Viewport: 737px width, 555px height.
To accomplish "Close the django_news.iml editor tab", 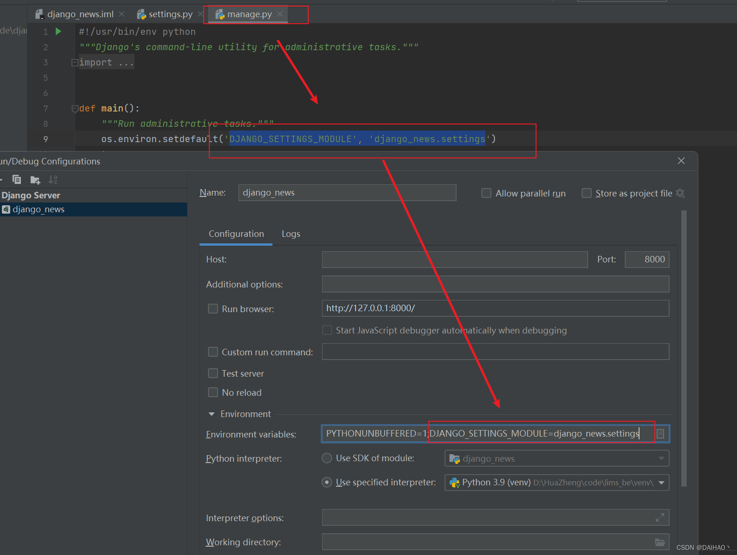I will click(x=122, y=14).
